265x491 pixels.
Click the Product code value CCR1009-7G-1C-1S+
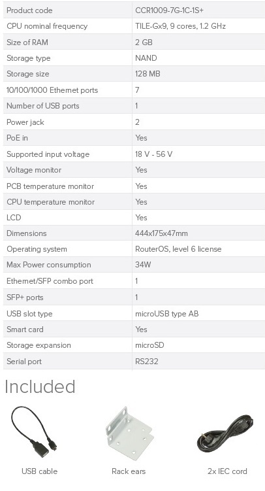pyautogui.click(x=169, y=10)
